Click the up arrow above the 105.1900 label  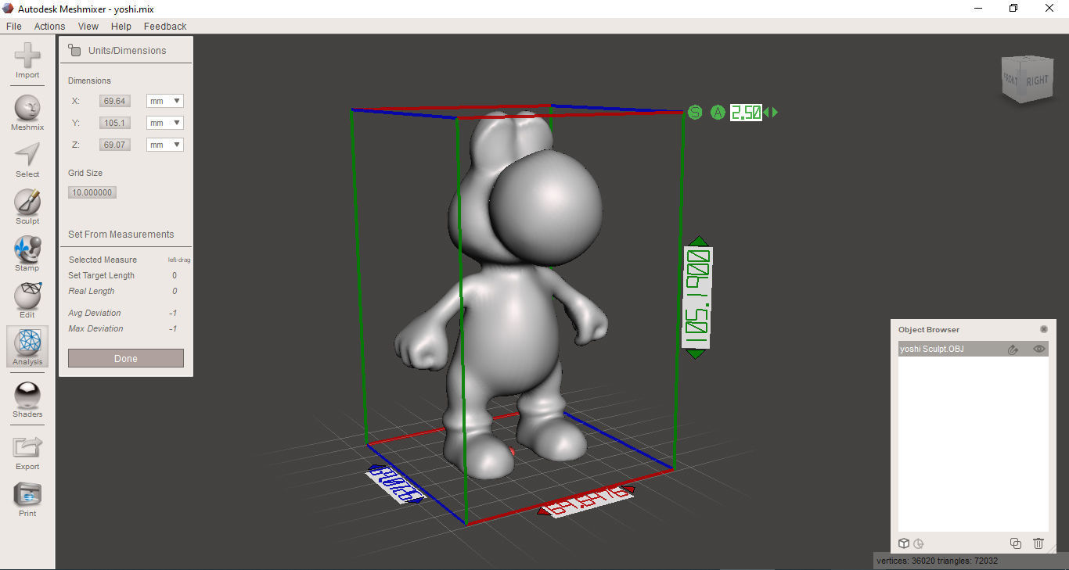click(x=698, y=242)
